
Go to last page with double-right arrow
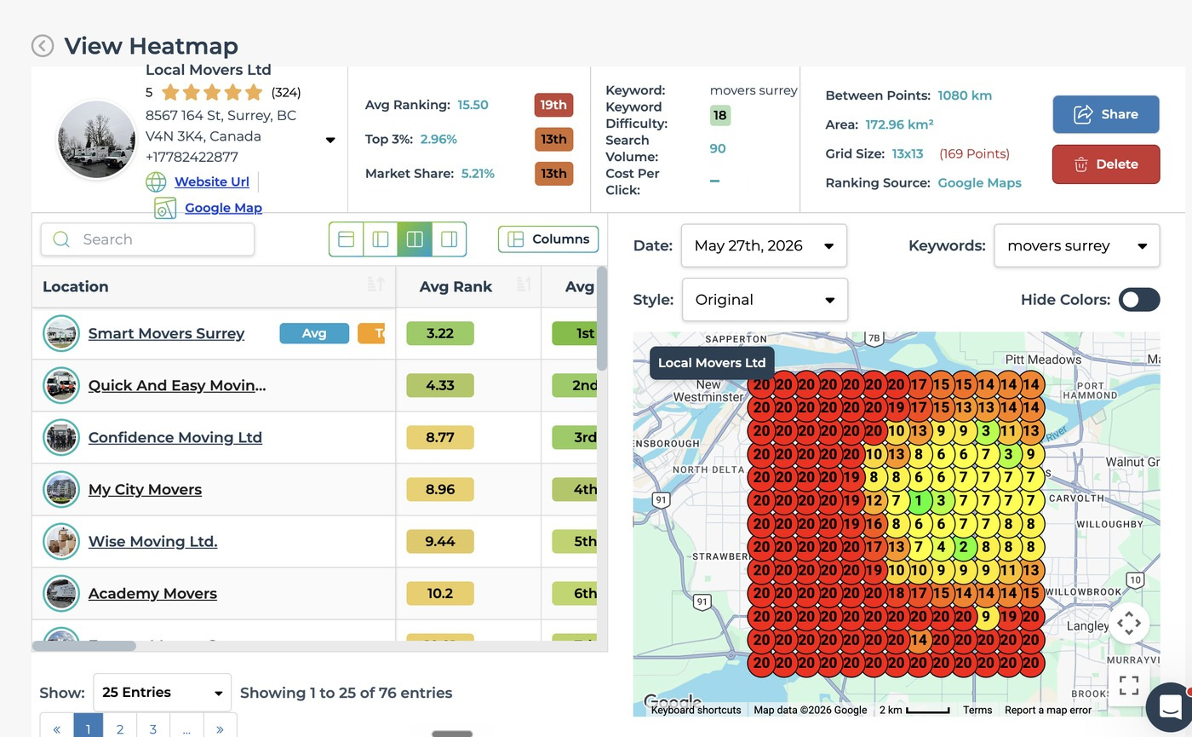click(220, 728)
